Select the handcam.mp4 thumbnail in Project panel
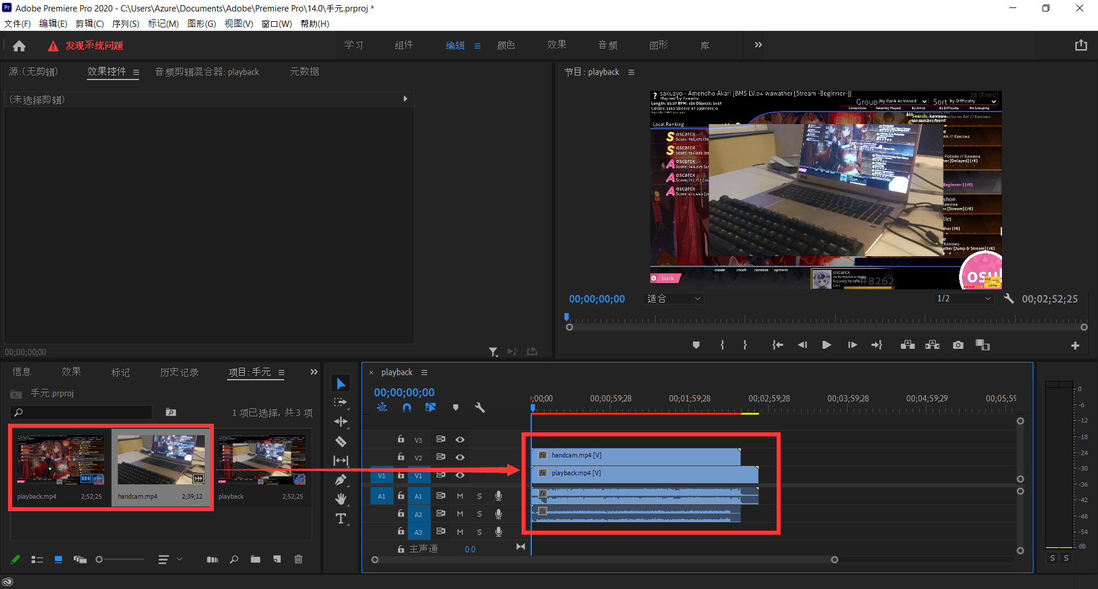The image size is (1098, 589). 161,460
